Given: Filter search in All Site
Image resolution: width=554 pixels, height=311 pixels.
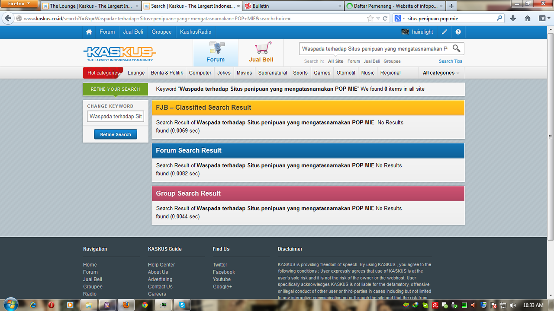Looking at the screenshot, I should [336, 61].
